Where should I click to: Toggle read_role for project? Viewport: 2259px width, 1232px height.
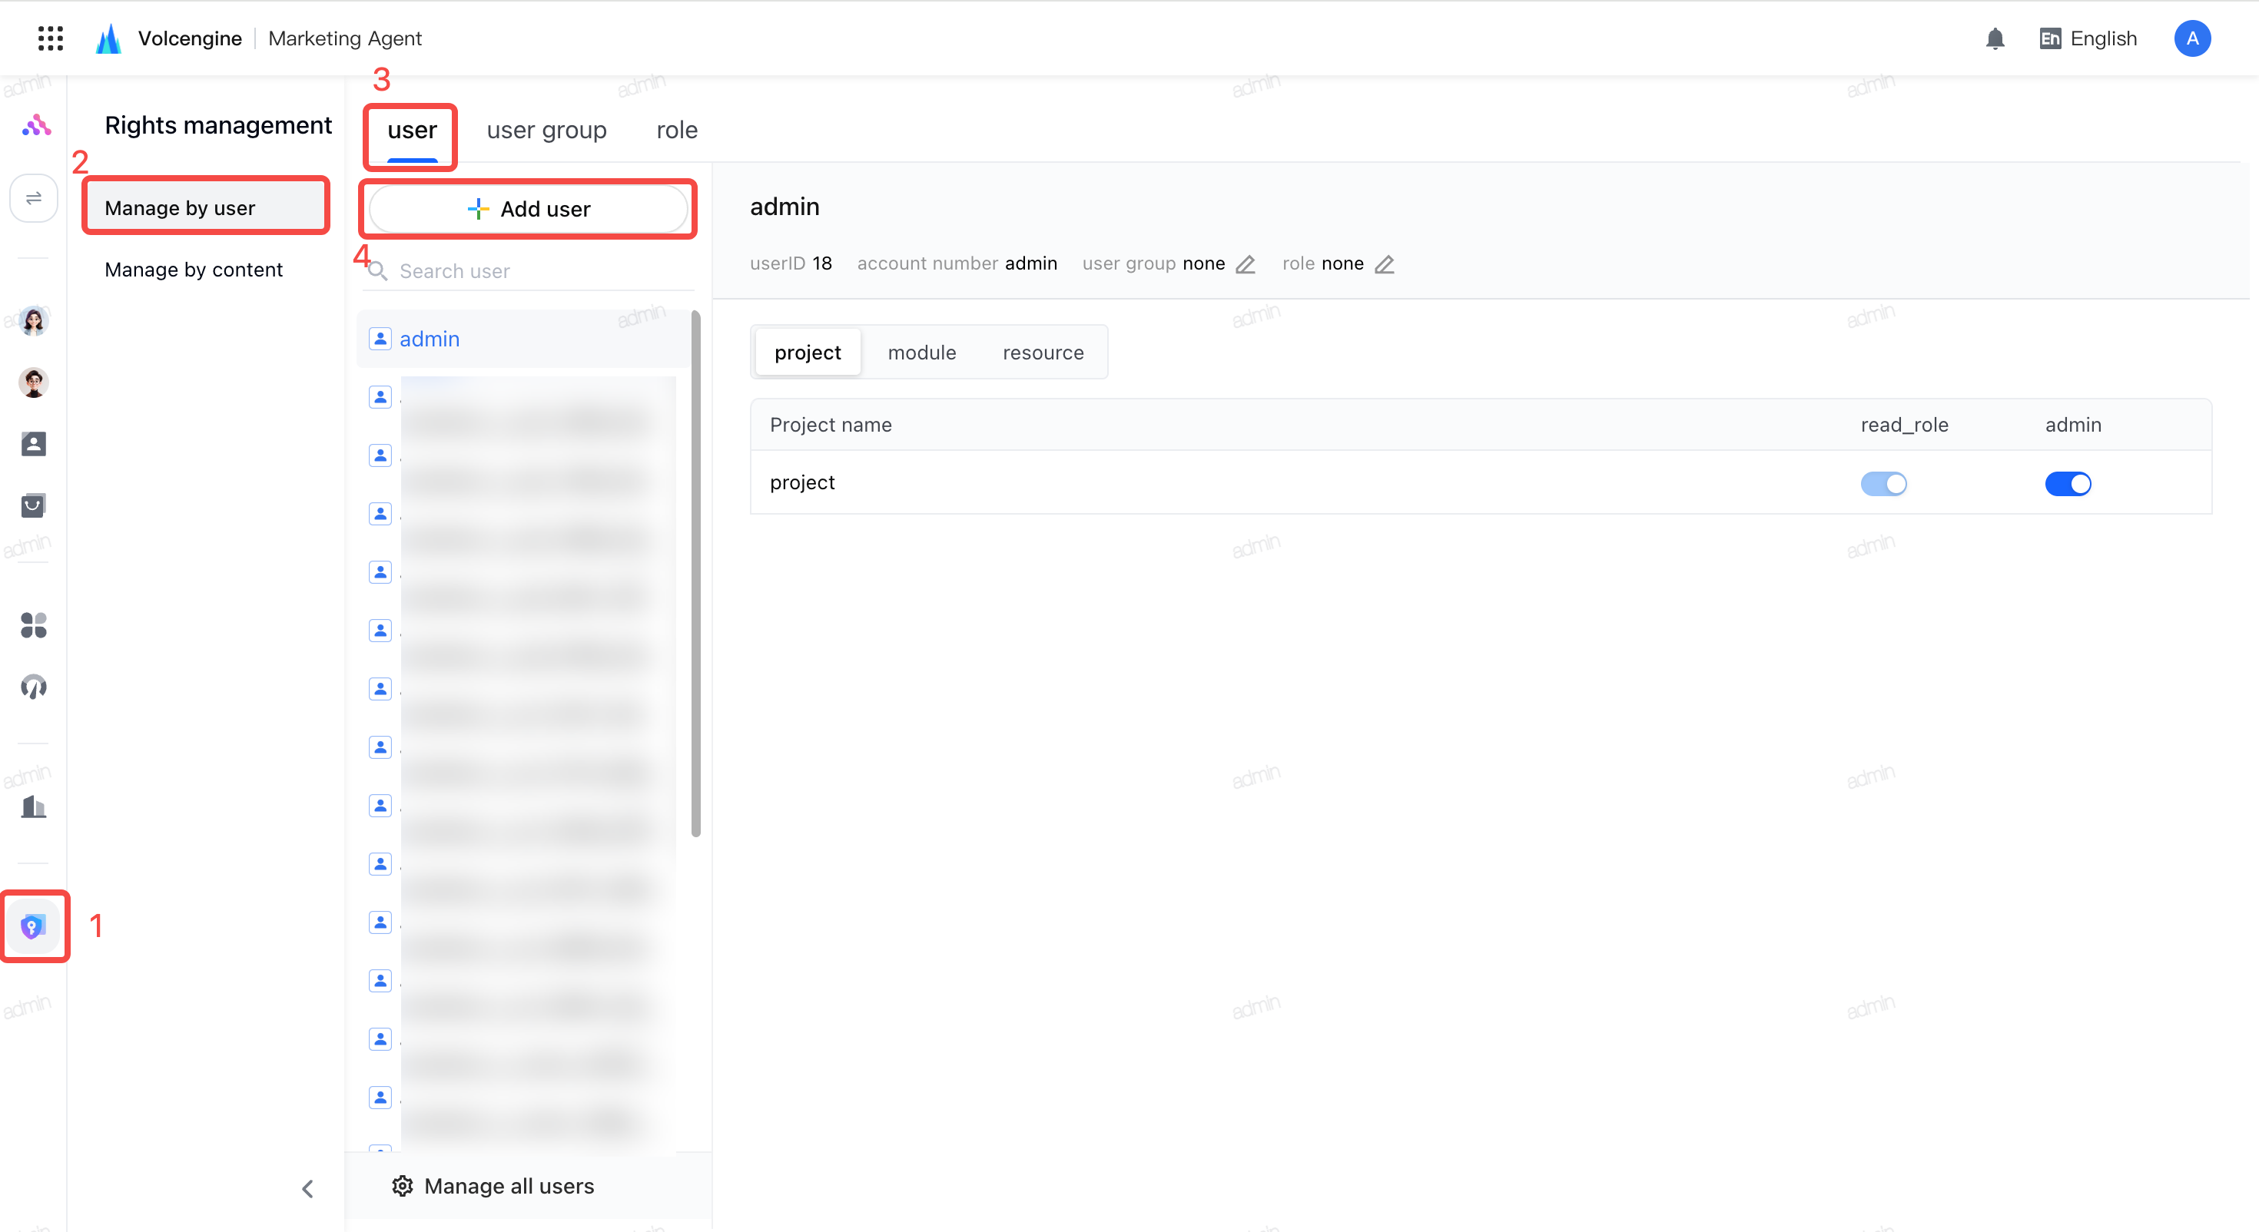[x=1884, y=483]
